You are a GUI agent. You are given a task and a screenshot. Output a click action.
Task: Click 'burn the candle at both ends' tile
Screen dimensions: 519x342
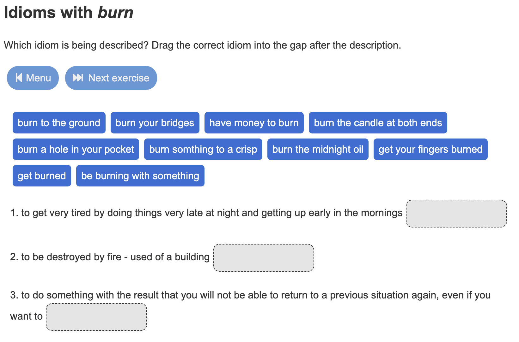pos(378,123)
